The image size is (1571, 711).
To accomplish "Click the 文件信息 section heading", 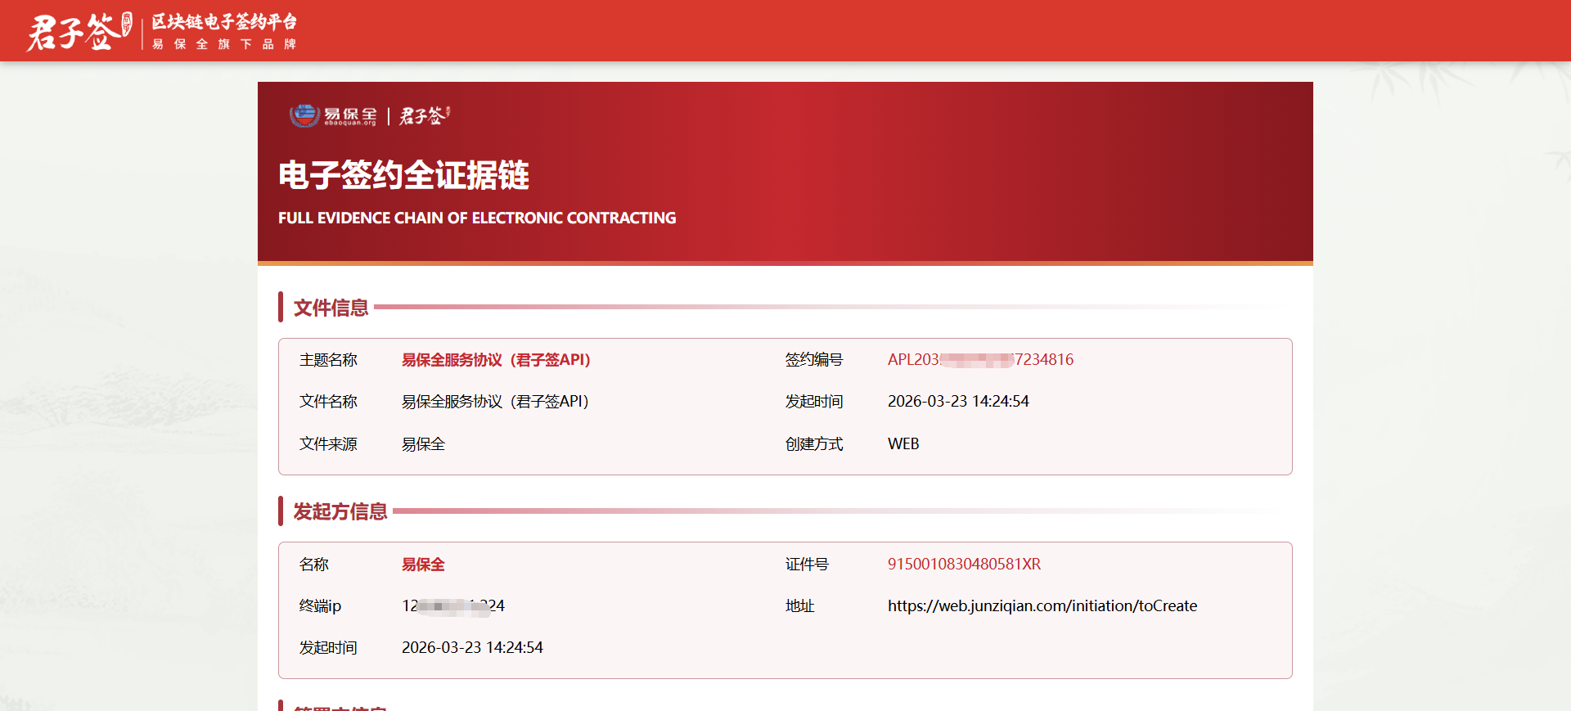I will coord(331,308).
